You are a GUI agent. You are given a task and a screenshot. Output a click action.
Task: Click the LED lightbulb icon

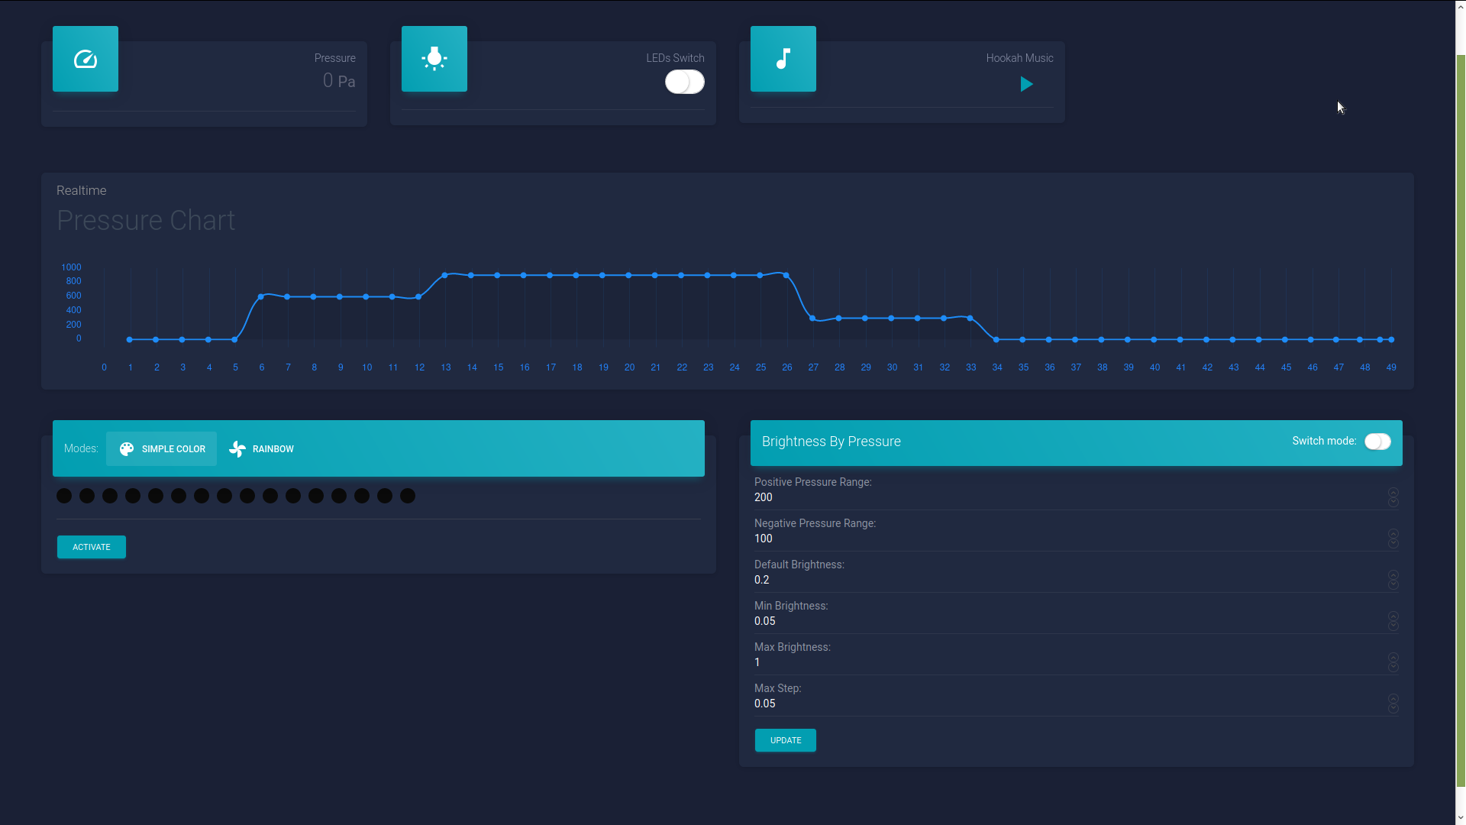pyautogui.click(x=434, y=59)
